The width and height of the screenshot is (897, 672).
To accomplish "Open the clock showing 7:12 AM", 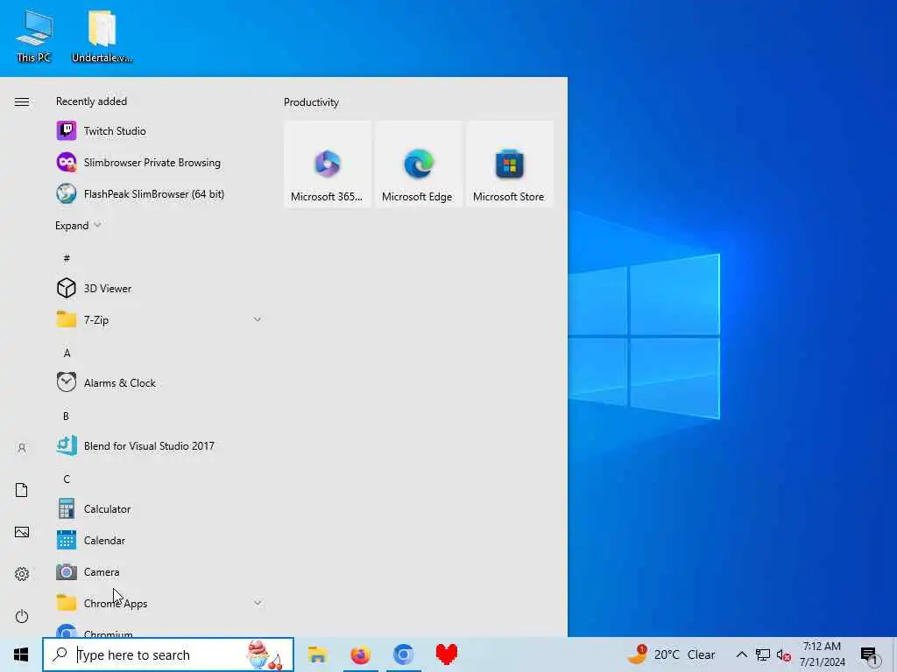I will pyautogui.click(x=822, y=654).
